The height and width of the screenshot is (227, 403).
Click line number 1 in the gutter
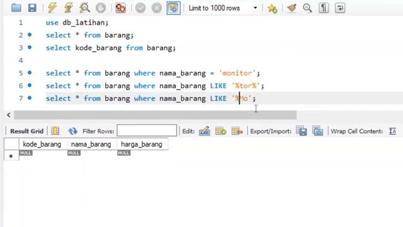tap(21, 23)
